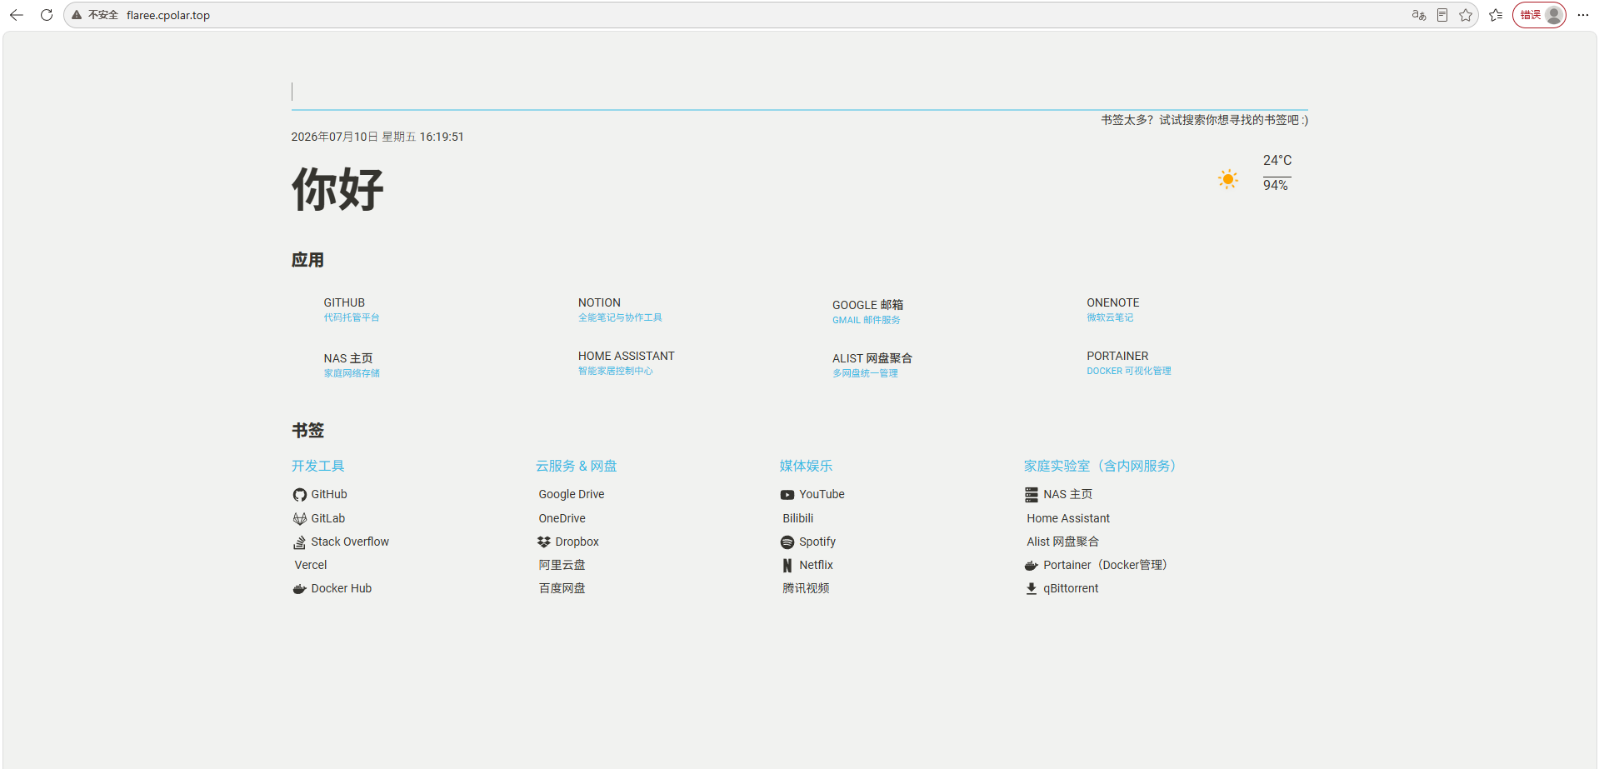Open the Dropbox icon bookmark
The width and height of the screenshot is (1599, 769).
pyautogui.click(x=544, y=542)
